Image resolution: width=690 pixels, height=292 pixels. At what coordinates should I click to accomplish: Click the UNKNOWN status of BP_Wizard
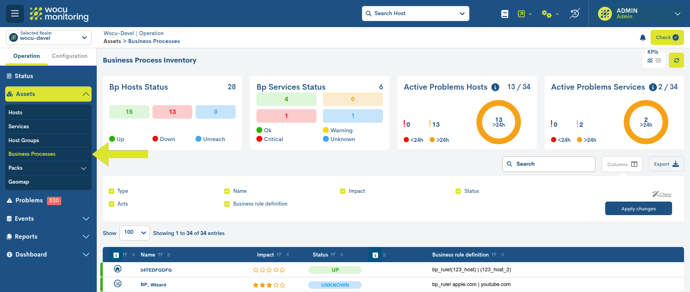pyautogui.click(x=335, y=285)
